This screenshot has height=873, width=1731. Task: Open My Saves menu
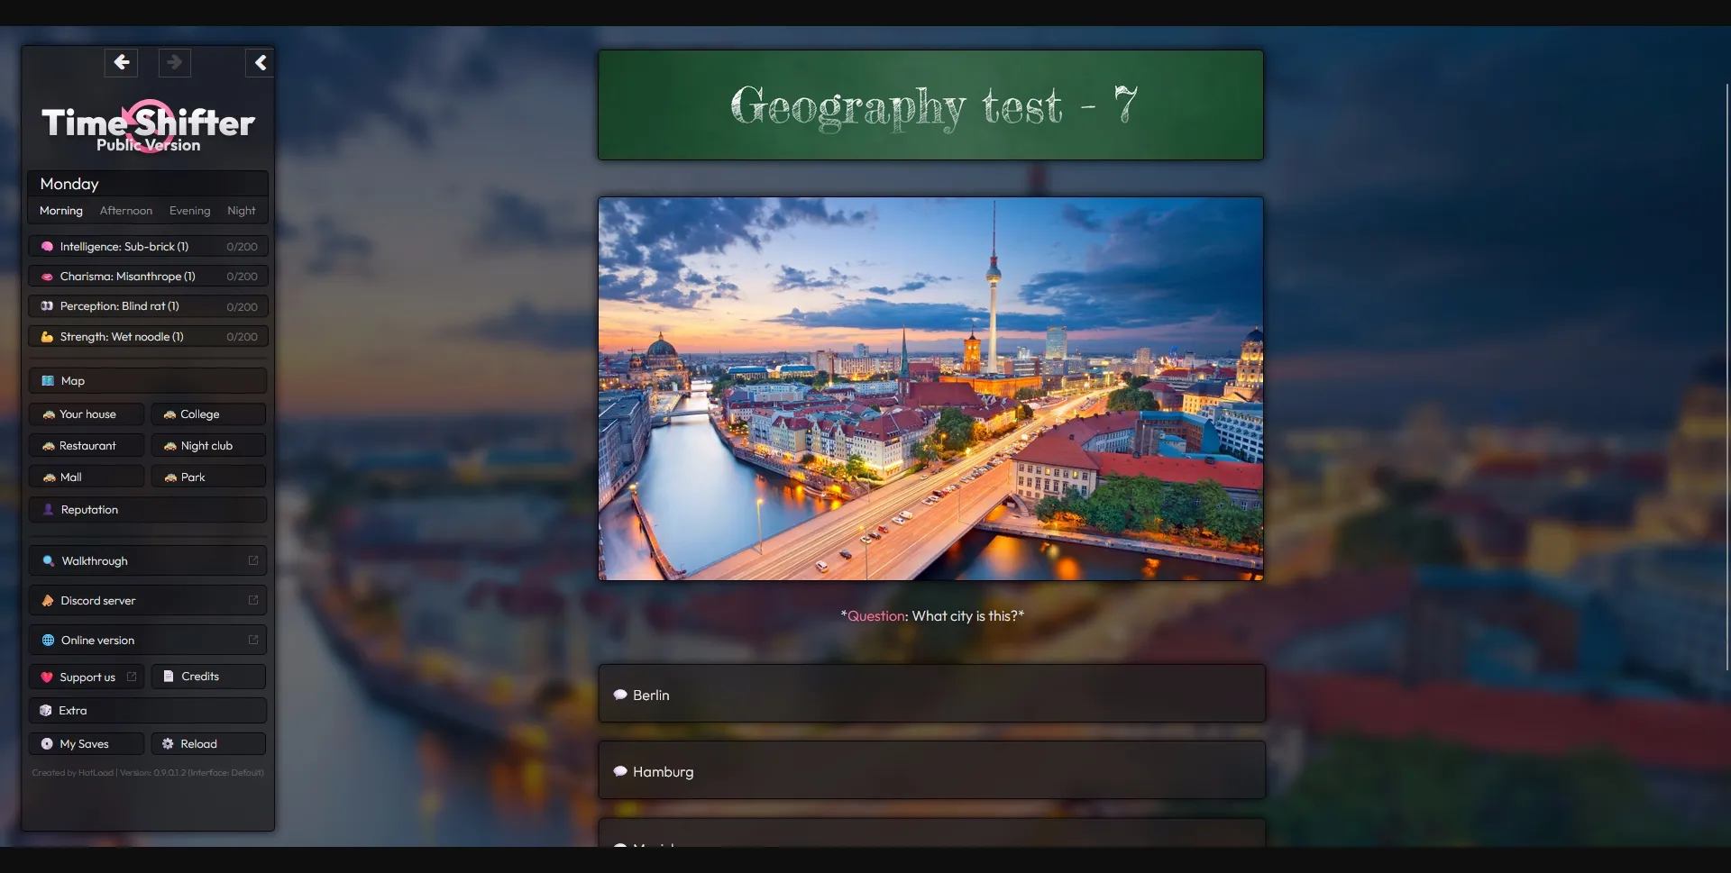coord(87,744)
